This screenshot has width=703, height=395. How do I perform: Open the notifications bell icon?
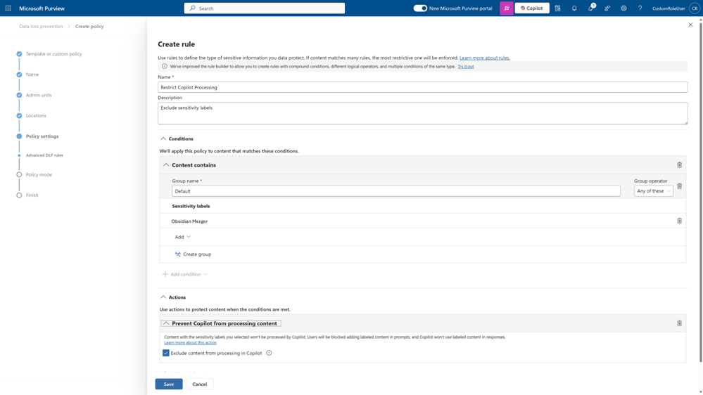pyautogui.click(x=574, y=8)
